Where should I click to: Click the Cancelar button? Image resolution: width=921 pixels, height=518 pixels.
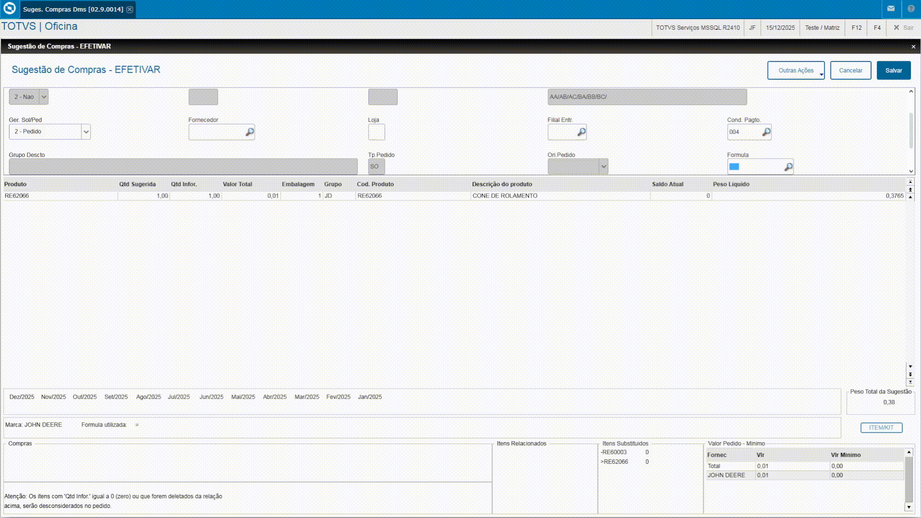(850, 71)
